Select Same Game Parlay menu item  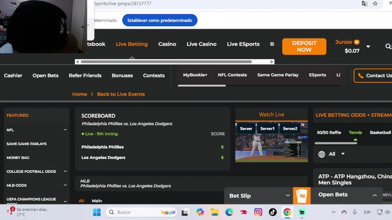[278, 75]
